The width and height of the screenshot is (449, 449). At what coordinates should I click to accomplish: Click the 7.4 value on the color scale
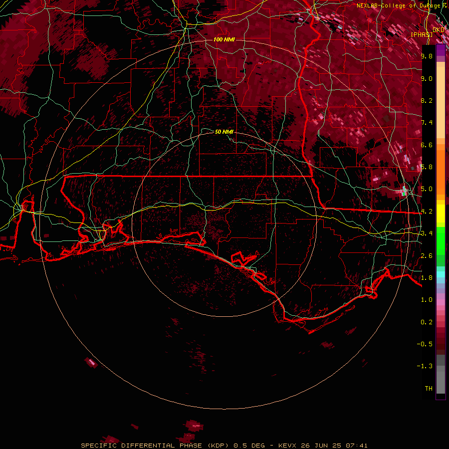(x=427, y=123)
